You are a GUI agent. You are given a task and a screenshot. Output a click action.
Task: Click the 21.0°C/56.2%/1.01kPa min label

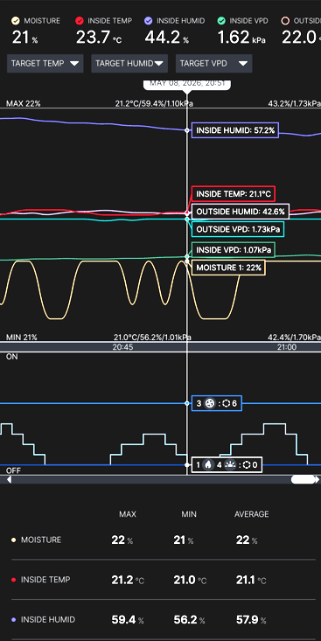(x=152, y=338)
